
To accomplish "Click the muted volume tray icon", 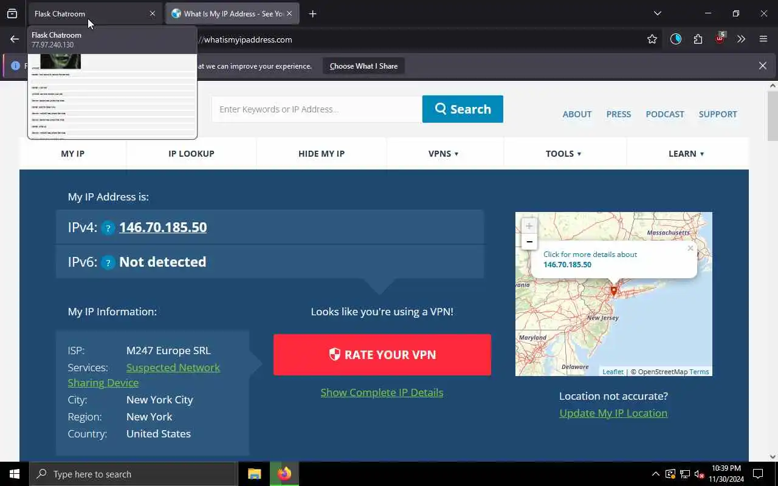I will click(699, 474).
